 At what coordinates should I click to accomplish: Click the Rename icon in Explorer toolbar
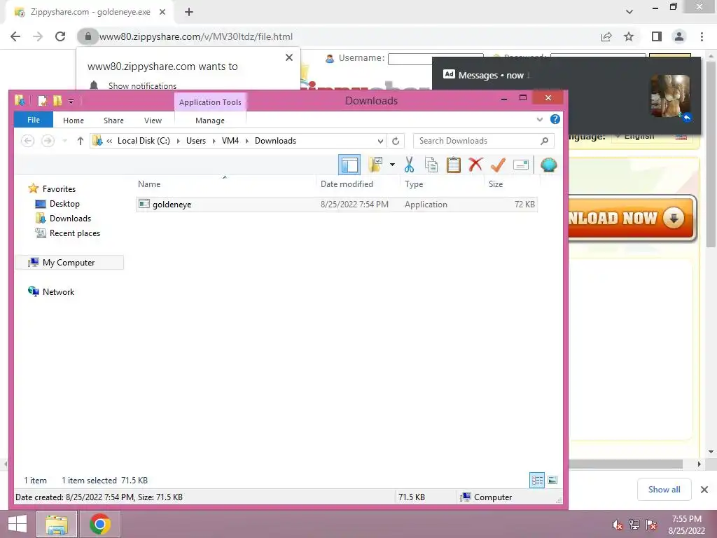(x=521, y=165)
